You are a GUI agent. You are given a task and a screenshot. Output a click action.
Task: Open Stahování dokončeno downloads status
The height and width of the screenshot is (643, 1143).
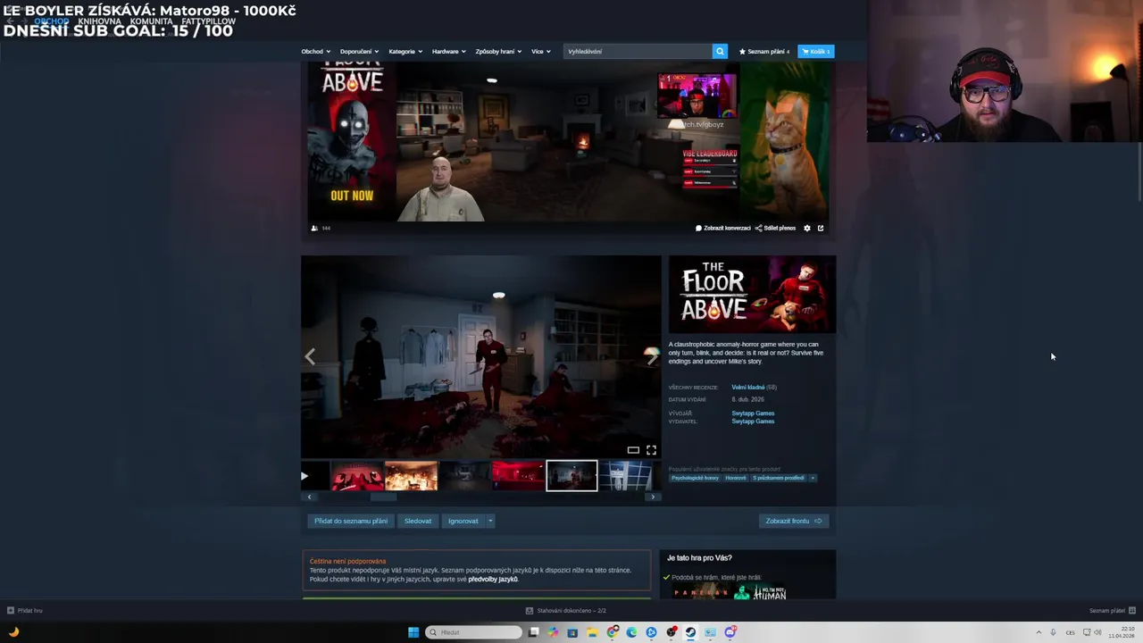pos(566,611)
